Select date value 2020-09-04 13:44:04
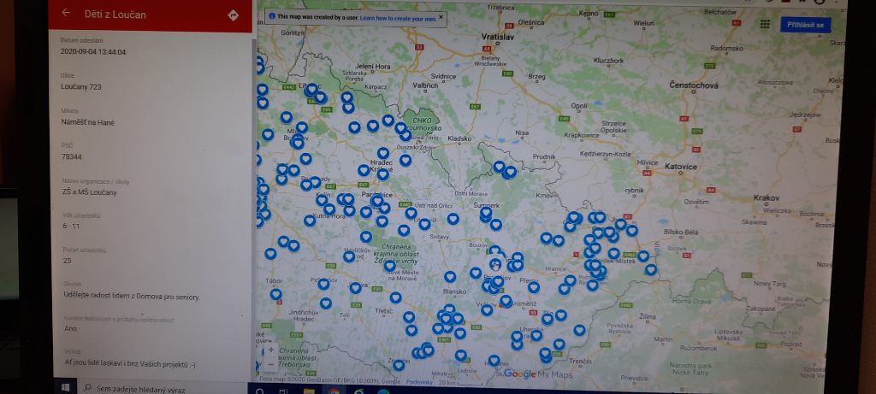The height and width of the screenshot is (394, 876). [x=92, y=52]
